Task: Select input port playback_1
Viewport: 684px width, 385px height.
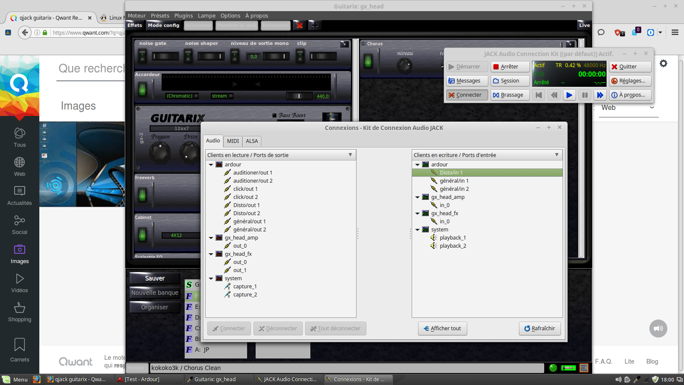Action: [452, 238]
